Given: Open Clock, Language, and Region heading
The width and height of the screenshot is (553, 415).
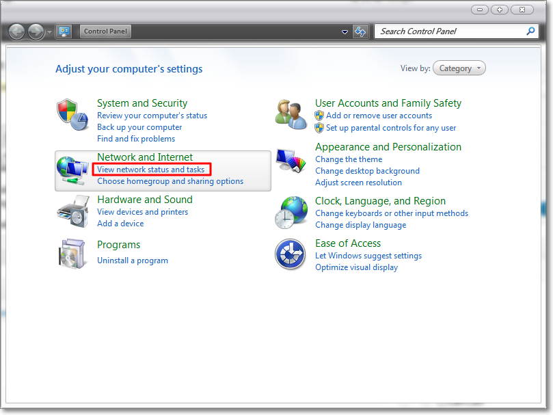Looking at the screenshot, I should (380, 201).
